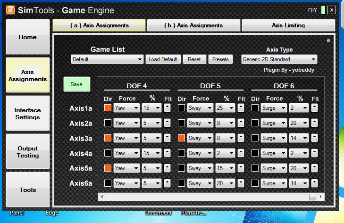Toggle Dir box for Axis4a DOF 4
Screen dimensions: 344x223
click(108, 153)
